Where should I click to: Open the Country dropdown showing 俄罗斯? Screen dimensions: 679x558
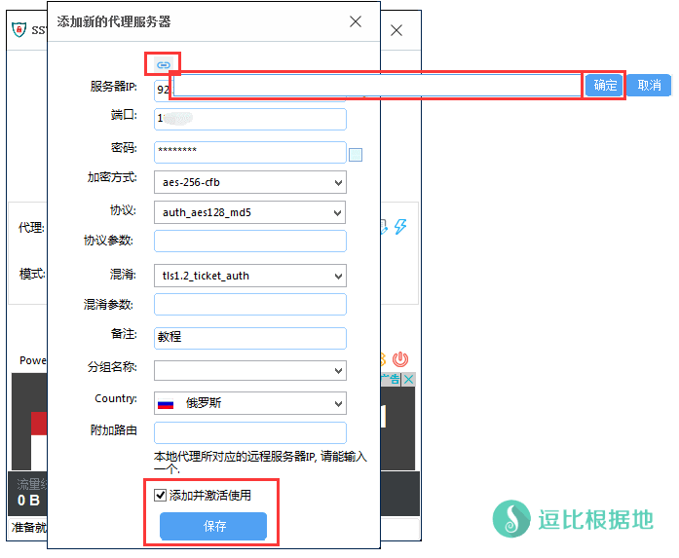coord(249,403)
